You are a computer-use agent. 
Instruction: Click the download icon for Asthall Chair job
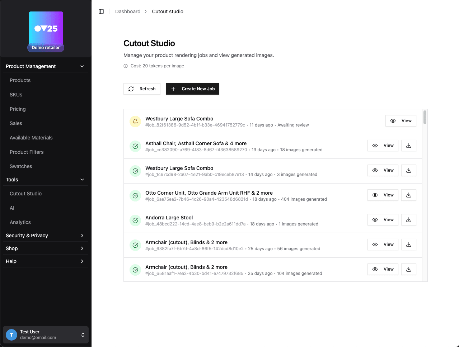point(408,146)
